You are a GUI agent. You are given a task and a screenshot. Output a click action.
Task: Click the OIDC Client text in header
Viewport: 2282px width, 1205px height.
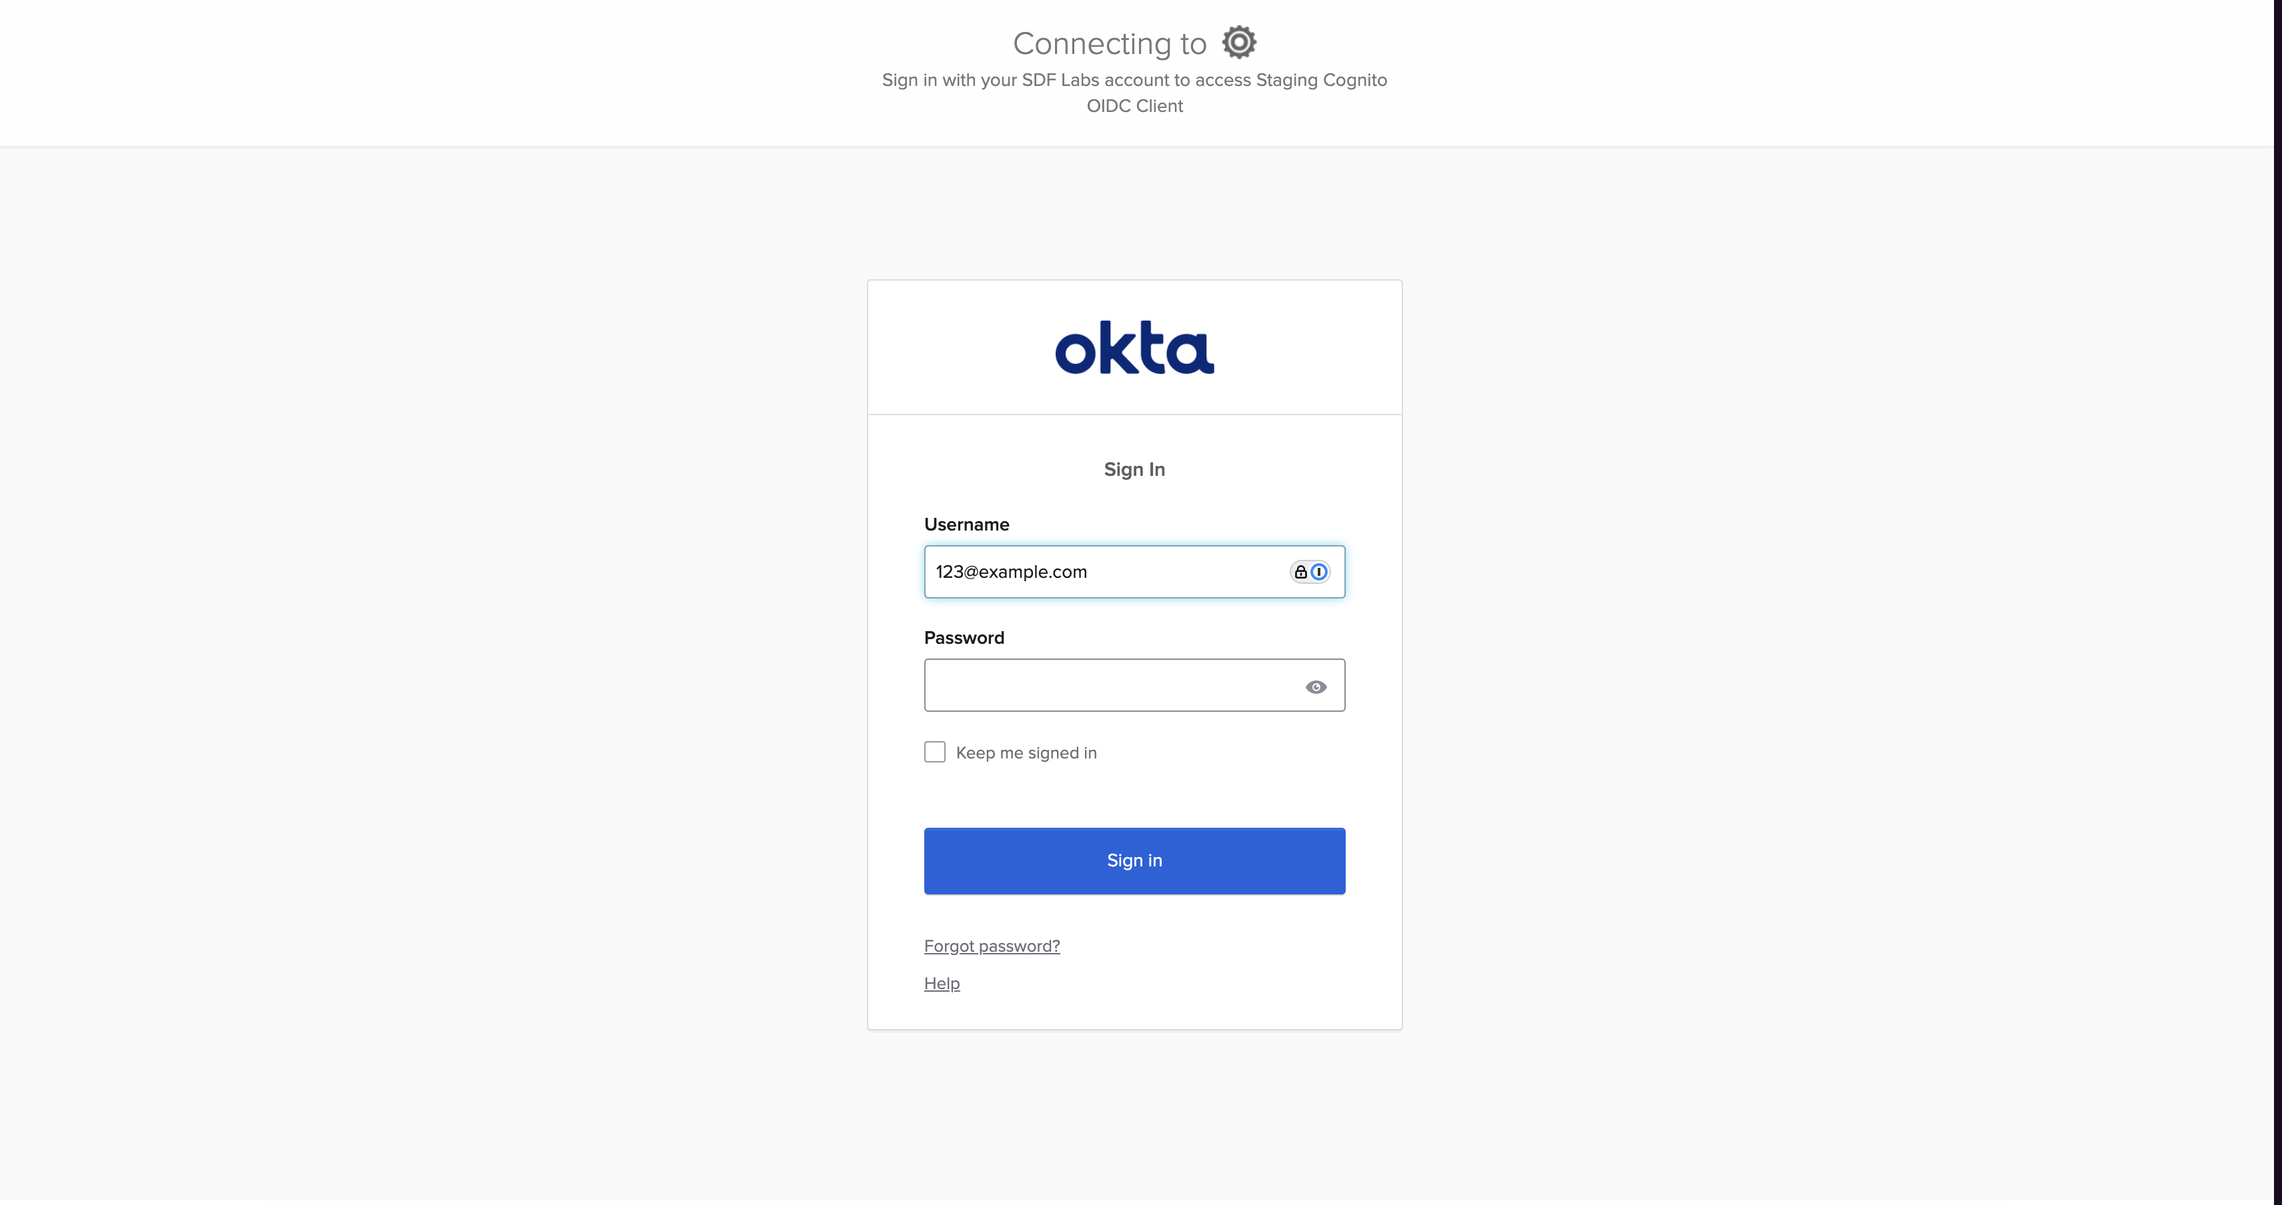[1134, 105]
